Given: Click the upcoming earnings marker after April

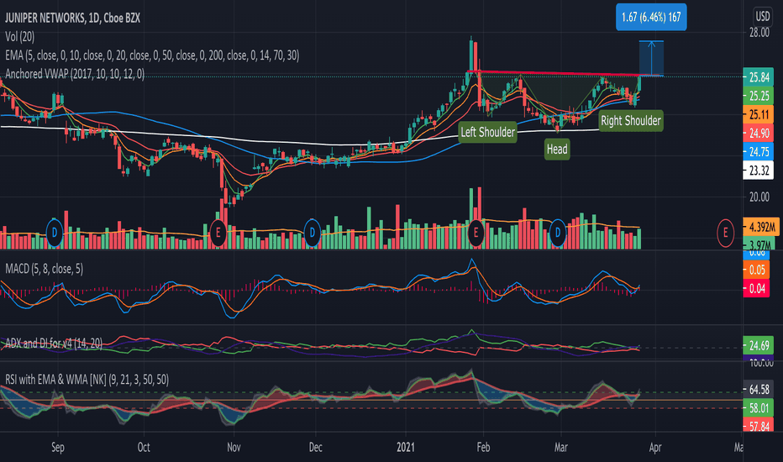Looking at the screenshot, I should [725, 232].
